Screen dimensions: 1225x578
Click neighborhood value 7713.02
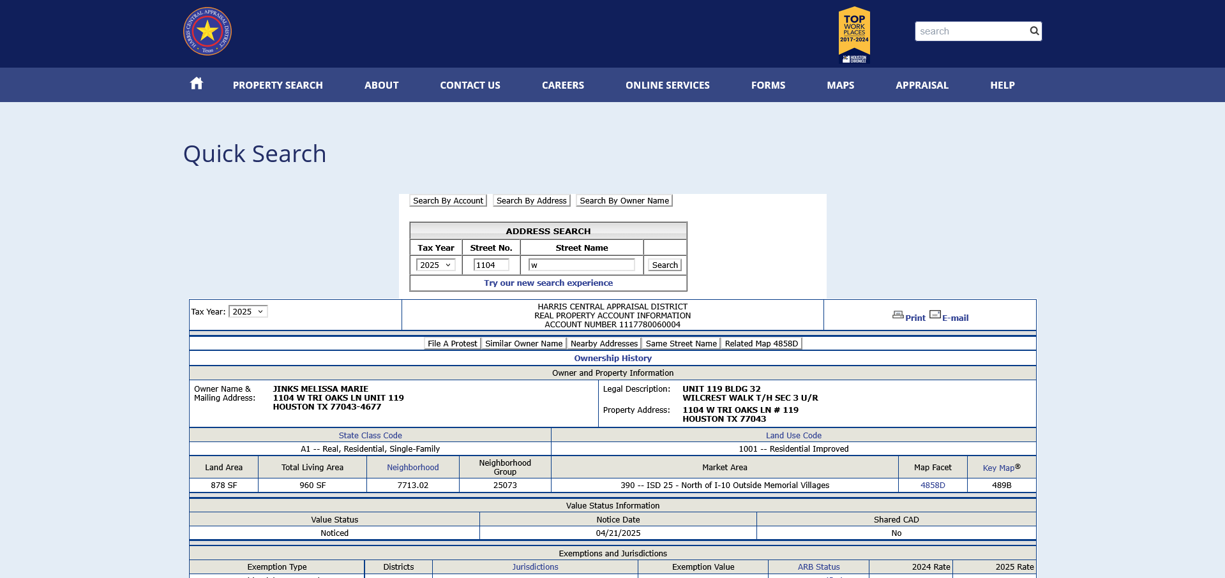pos(412,485)
